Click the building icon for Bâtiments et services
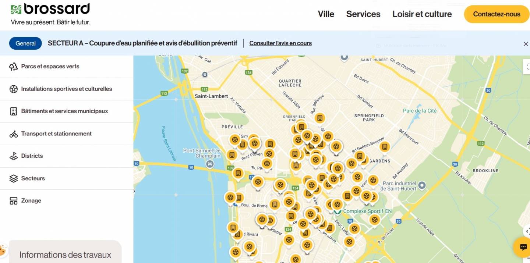 click(x=14, y=111)
